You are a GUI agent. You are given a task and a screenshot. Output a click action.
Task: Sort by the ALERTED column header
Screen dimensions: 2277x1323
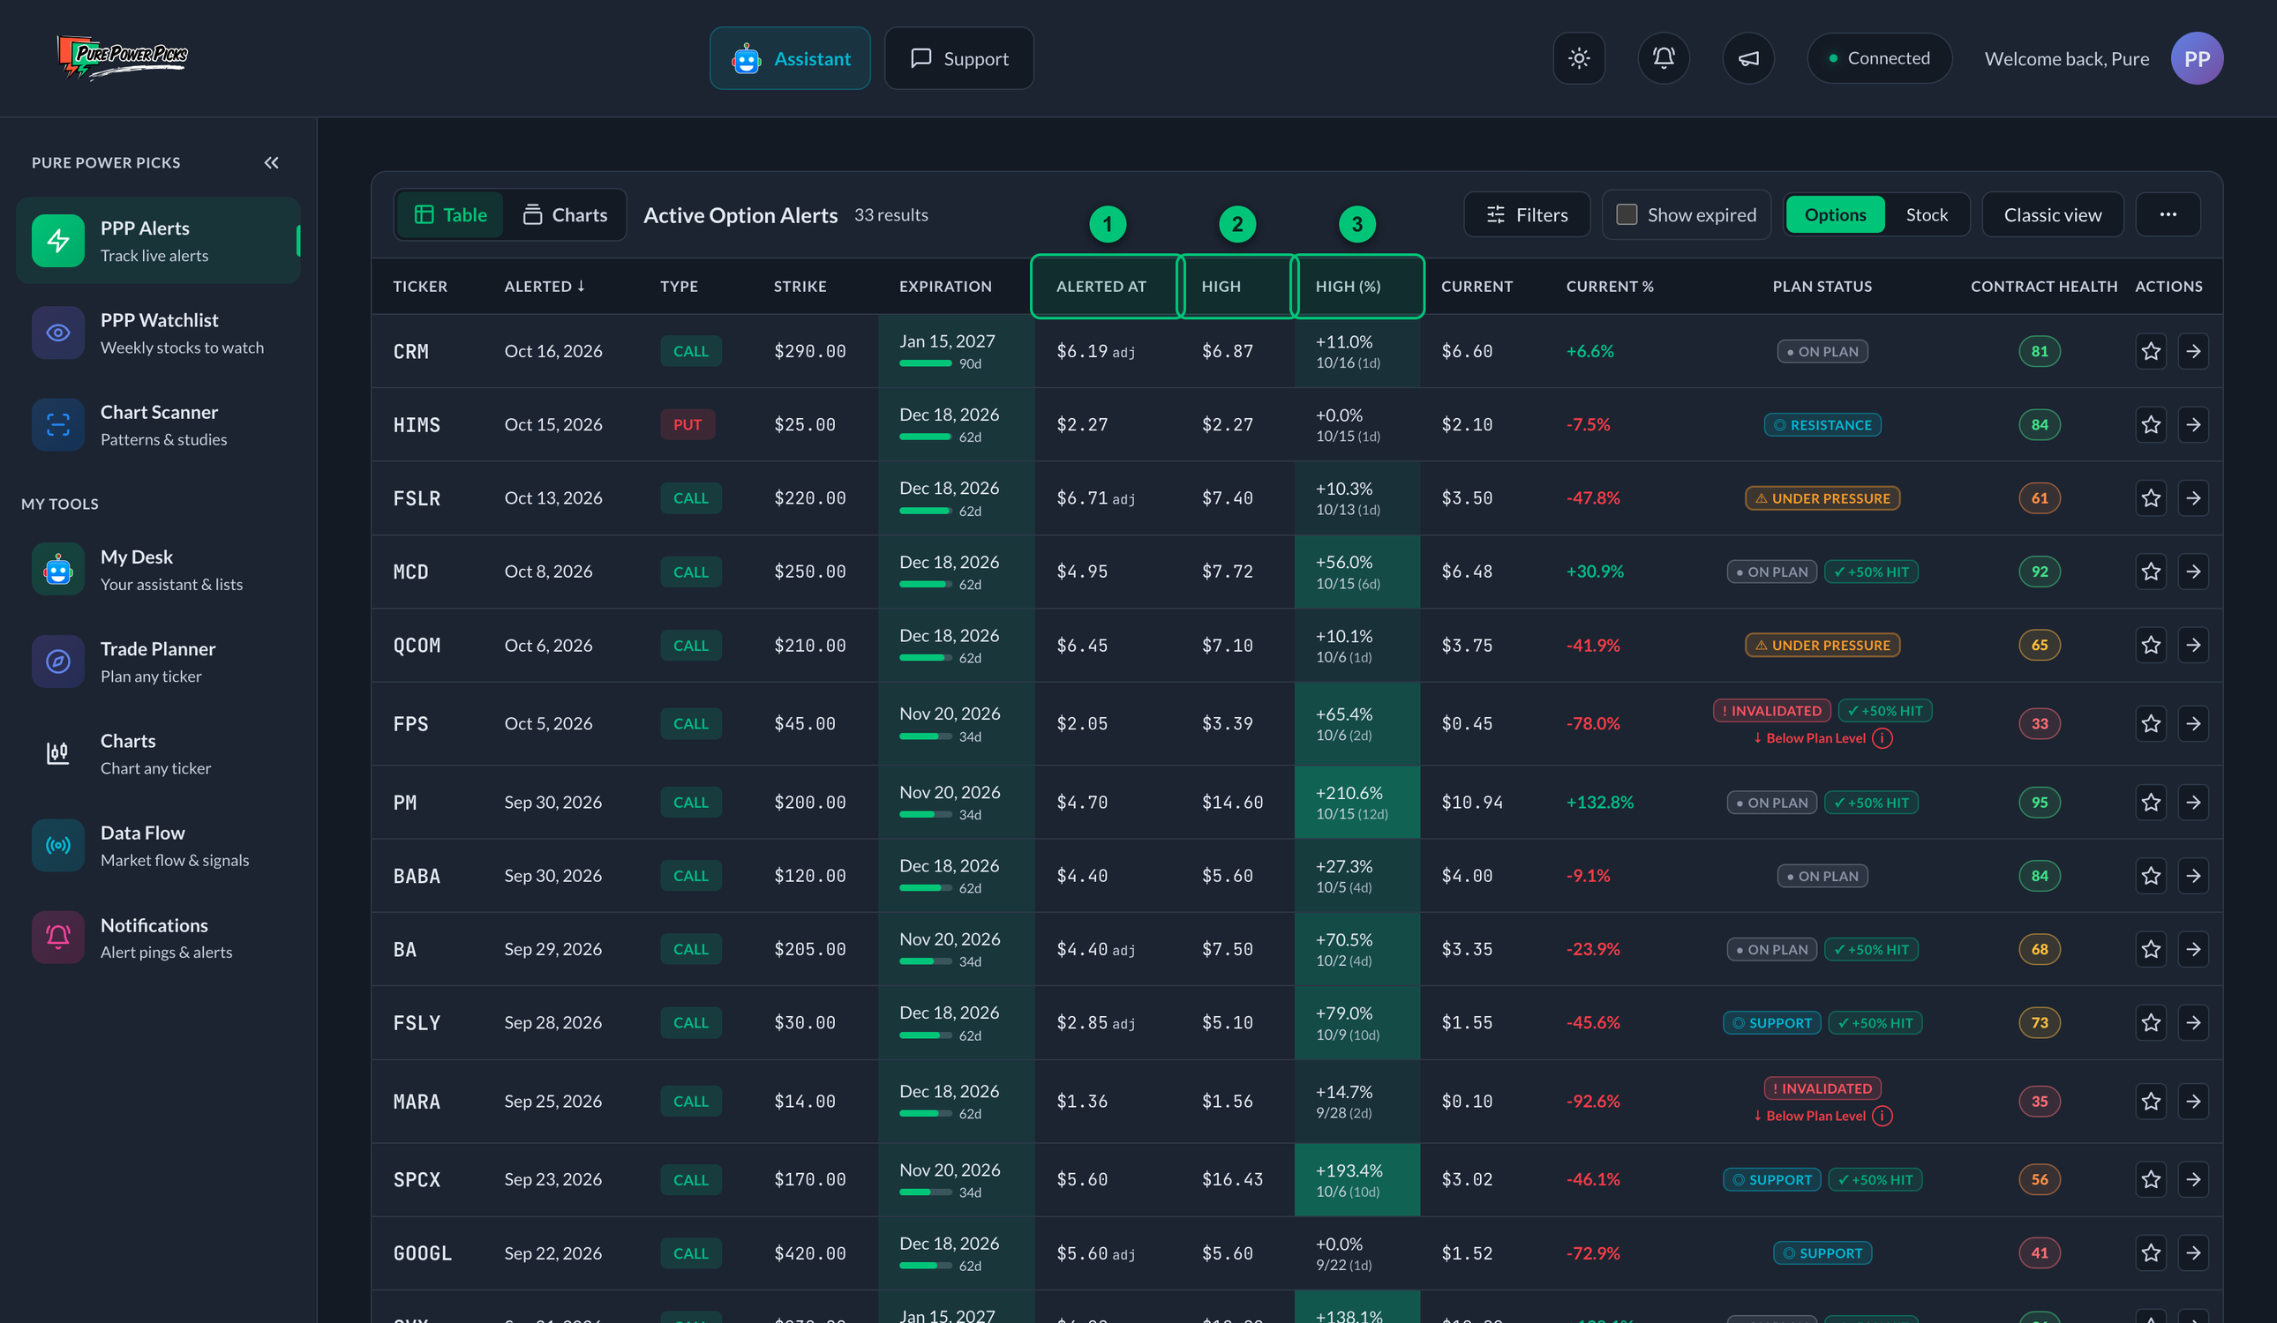point(544,287)
